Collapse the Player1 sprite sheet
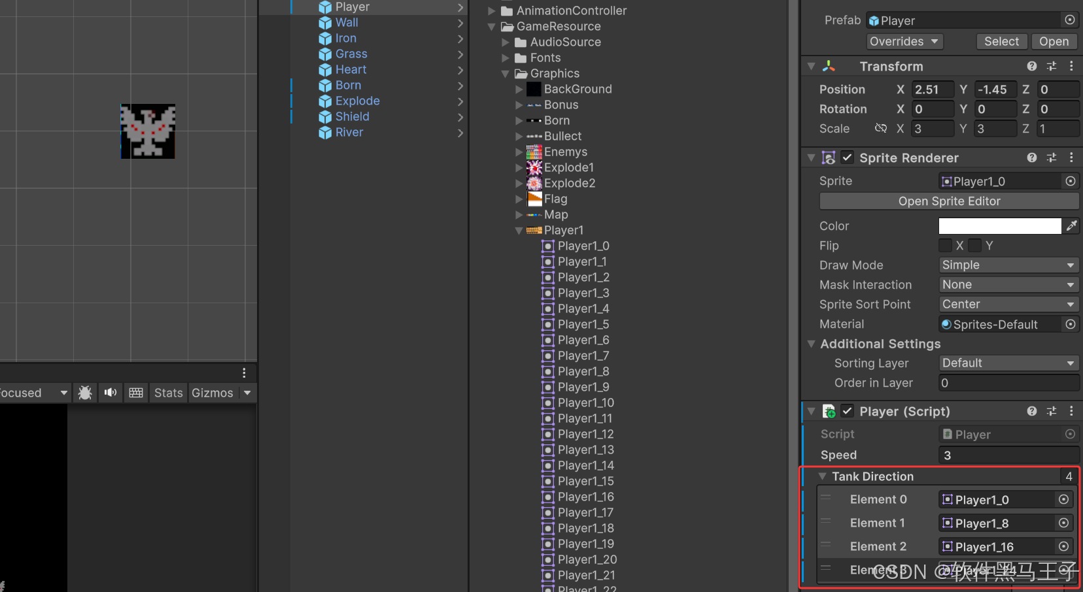This screenshot has height=592, width=1083. (519, 230)
